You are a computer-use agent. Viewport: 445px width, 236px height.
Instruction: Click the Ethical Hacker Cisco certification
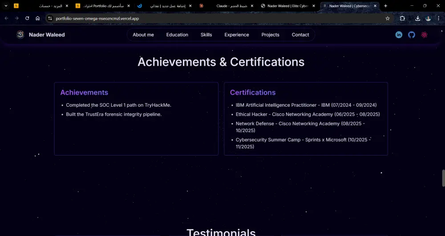[307, 115]
